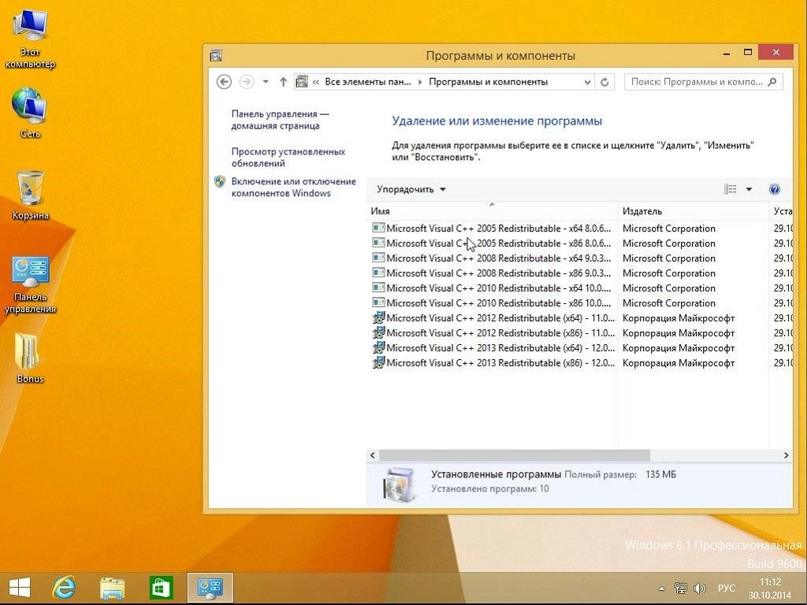Switch input language РУС
Screen dimensions: 807x605
[726, 588]
